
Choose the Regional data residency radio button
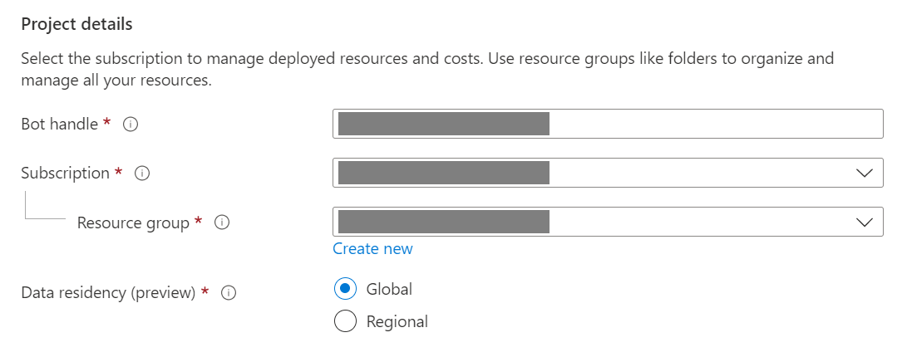(x=345, y=321)
